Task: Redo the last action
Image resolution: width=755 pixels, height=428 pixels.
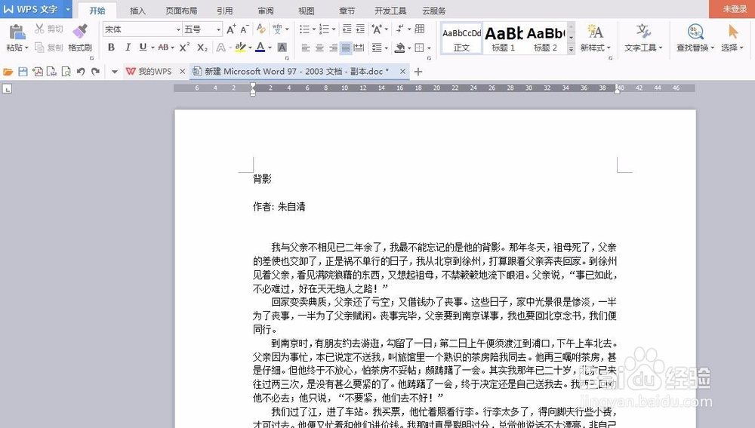Action: coord(95,72)
